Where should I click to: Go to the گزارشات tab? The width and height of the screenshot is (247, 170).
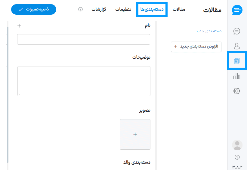coord(99,10)
